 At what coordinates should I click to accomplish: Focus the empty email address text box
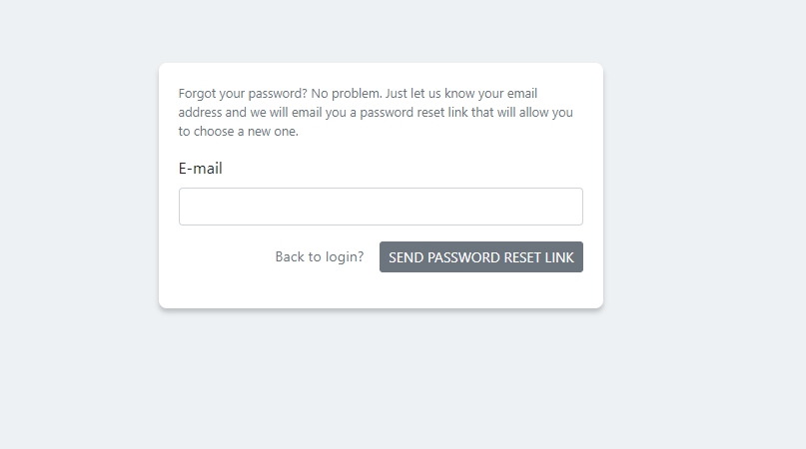381,207
